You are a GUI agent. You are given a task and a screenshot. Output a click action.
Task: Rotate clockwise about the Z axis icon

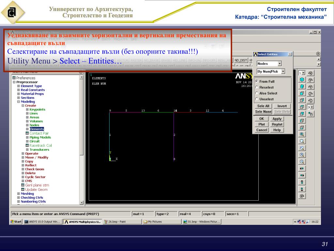[x=311, y=93]
